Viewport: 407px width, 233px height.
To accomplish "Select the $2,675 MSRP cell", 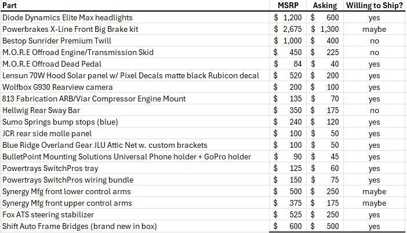I will coord(288,29).
